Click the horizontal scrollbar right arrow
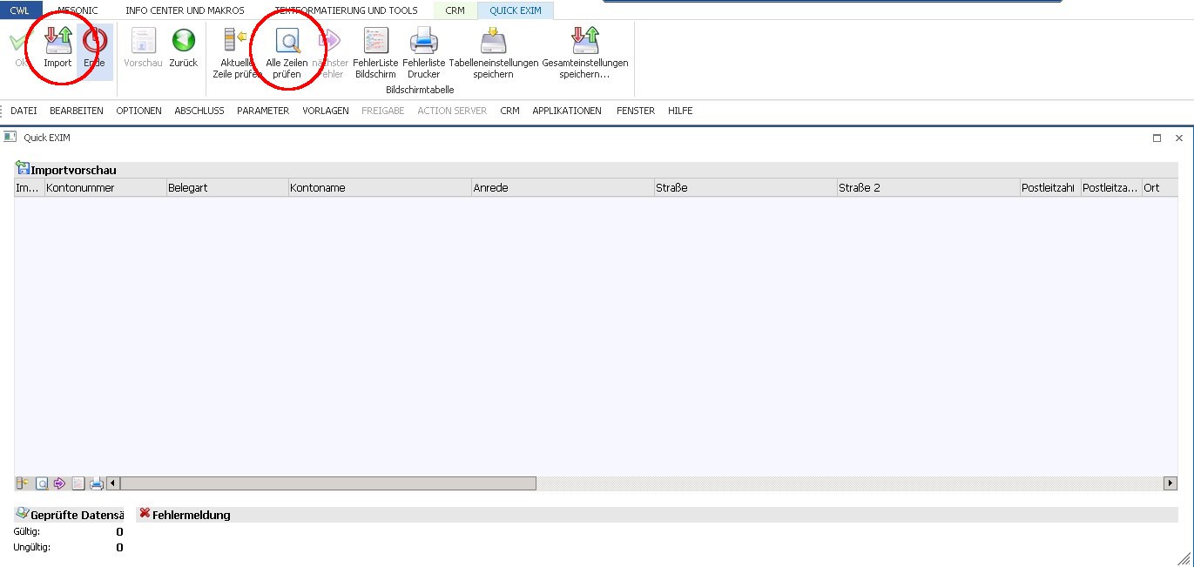Image resolution: width=1194 pixels, height=567 pixels. click(x=1170, y=483)
